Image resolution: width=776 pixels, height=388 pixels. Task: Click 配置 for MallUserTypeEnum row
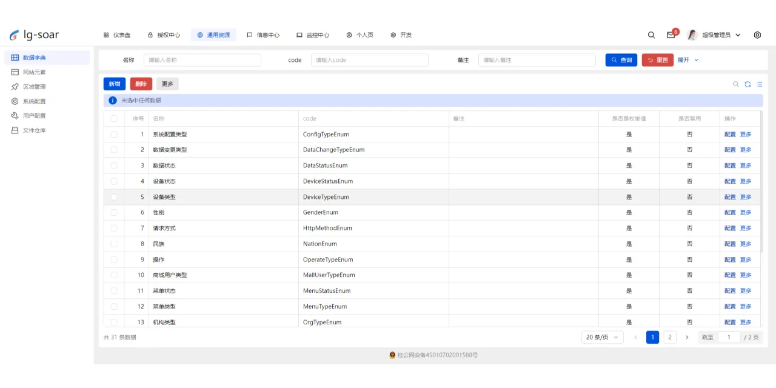730,275
